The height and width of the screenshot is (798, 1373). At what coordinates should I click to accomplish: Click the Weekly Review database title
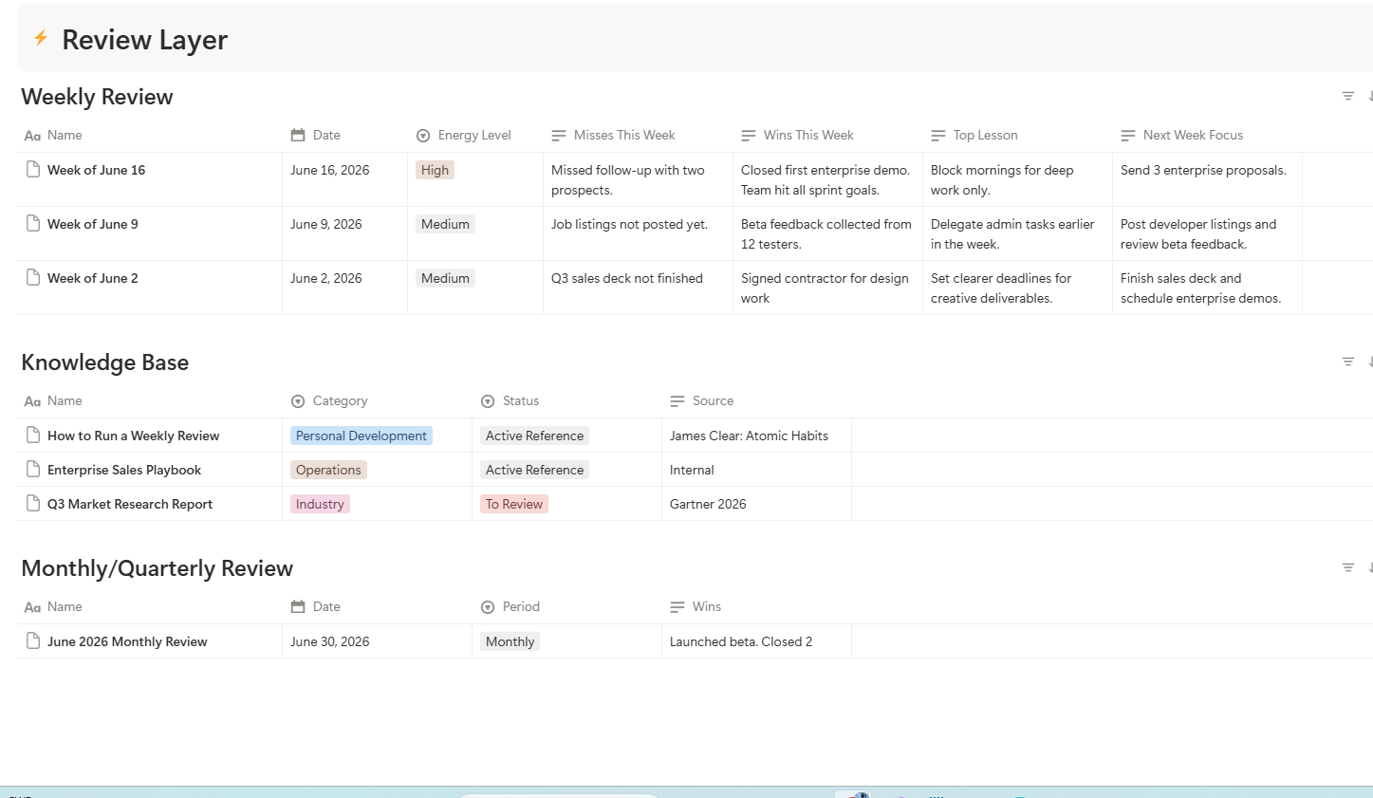(x=97, y=97)
